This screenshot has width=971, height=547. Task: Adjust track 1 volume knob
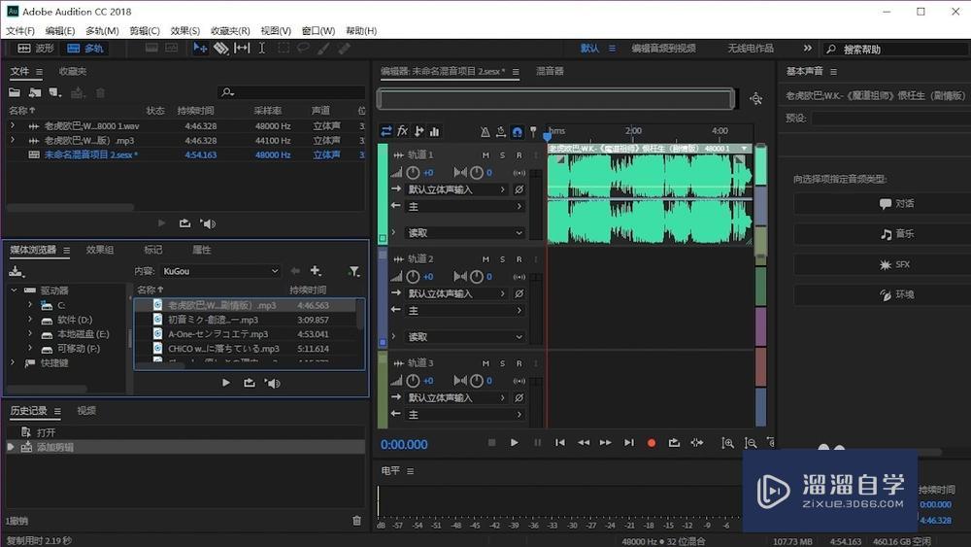413,173
